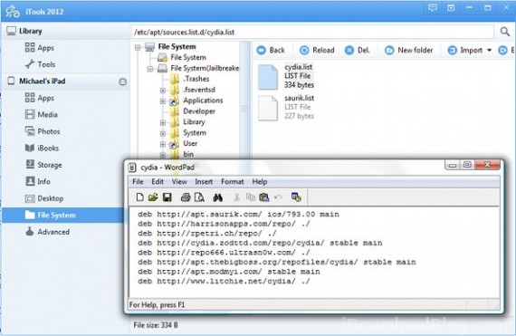Select File System in iPad sidebar

tap(62, 215)
